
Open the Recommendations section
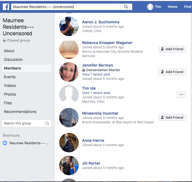20,112
